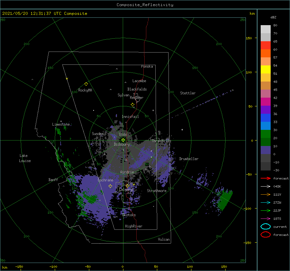
Task: Click the Sylvan label
Action: click(123, 95)
